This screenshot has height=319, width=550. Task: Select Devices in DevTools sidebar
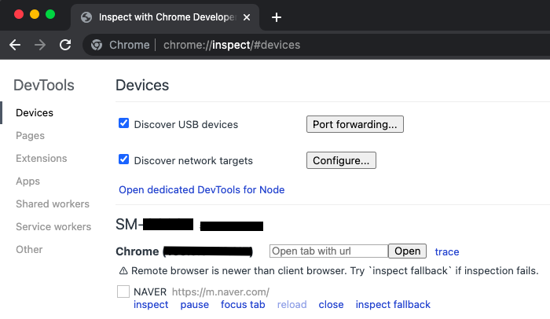(x=35, y=112)
